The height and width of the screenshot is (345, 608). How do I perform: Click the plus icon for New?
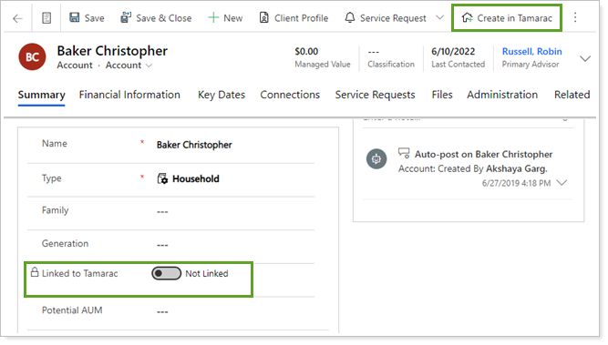click(x=213, y=17)
